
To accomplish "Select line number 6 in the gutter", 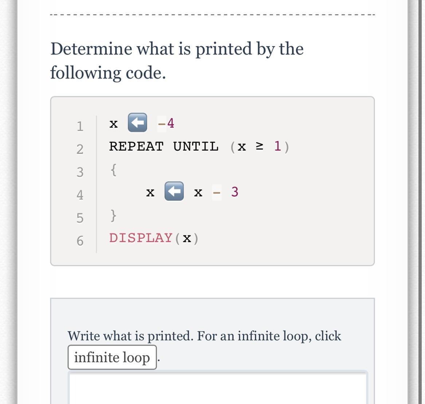I will coord(80,241).
